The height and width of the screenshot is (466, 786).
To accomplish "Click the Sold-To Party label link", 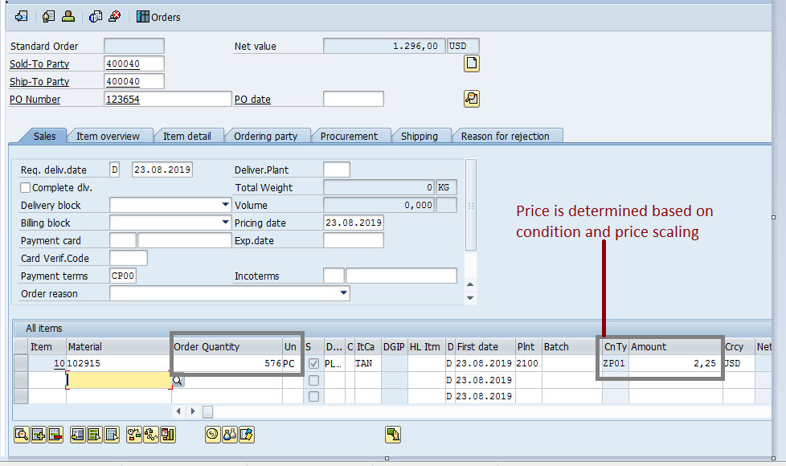I will click(x=39, y=64).
